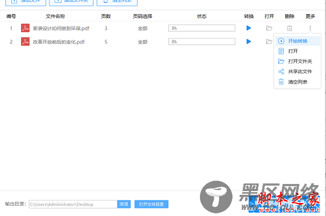Select file name 改革开放前后的变化.pdf
Image resolution: width=326 pixels, height=216 pixels.
click(x=59, y=42)
